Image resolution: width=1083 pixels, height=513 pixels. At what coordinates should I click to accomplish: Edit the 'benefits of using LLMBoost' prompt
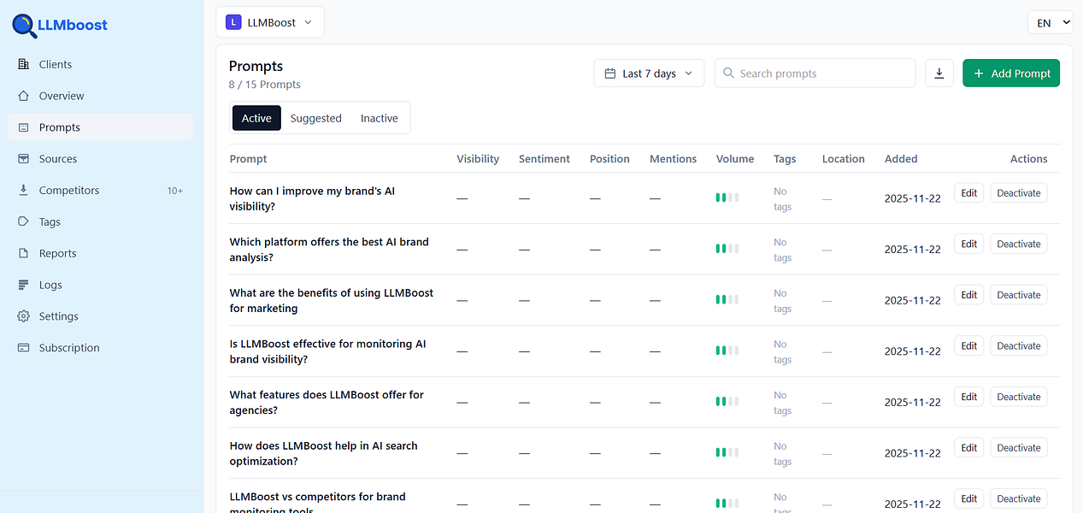pyautogui.click(x=968, y=295)
